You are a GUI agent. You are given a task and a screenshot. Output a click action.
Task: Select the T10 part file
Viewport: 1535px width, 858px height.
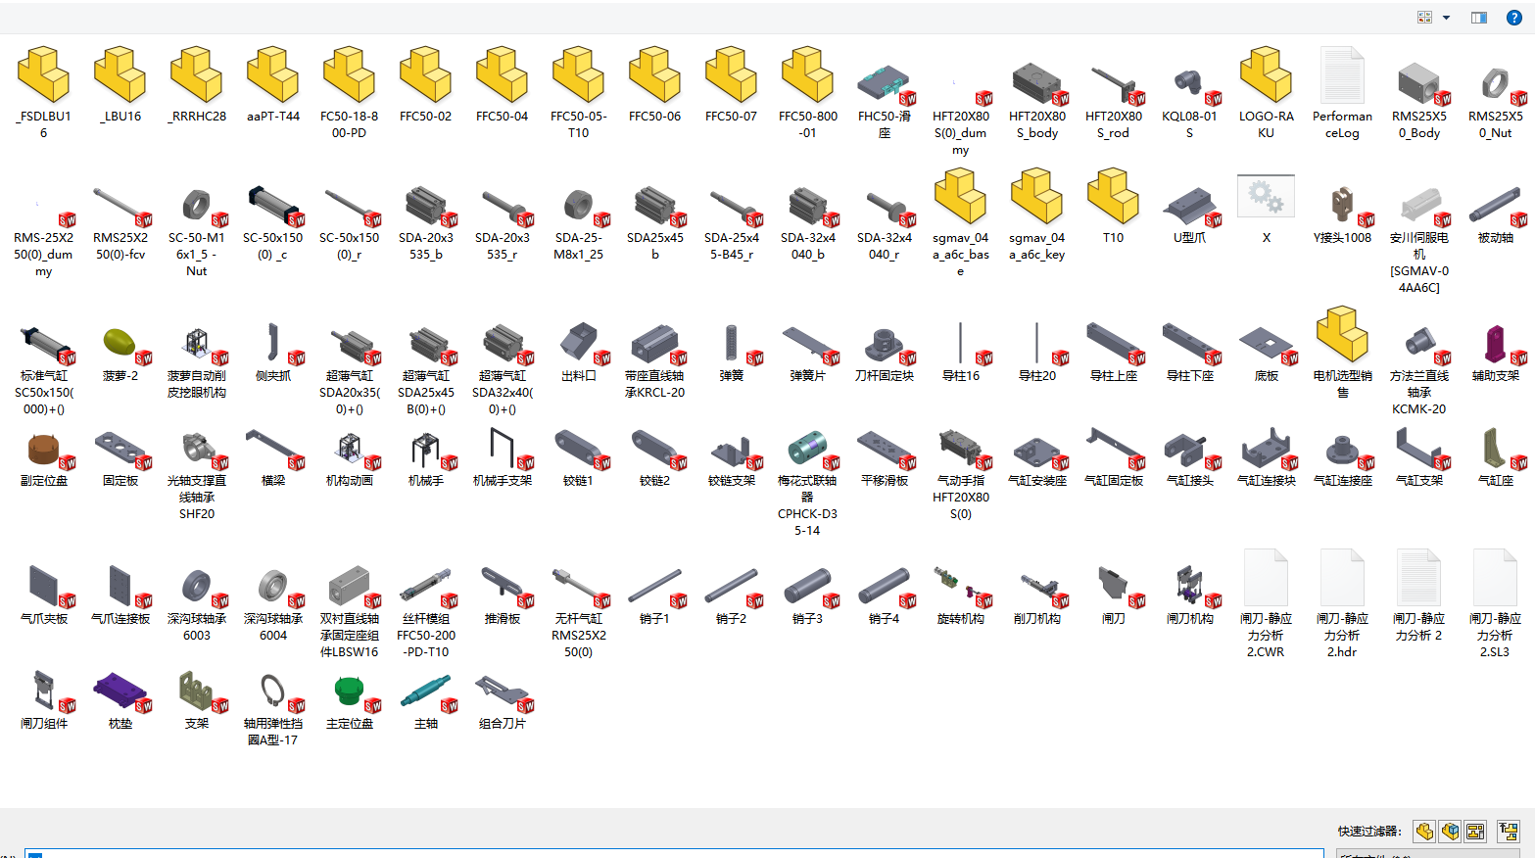(1114, 208)
